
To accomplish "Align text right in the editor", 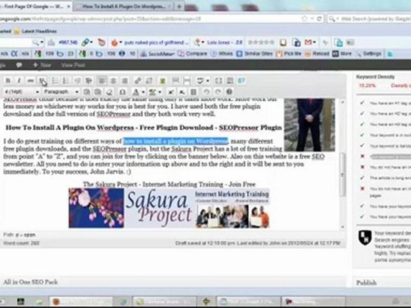I will coord(125,81).
